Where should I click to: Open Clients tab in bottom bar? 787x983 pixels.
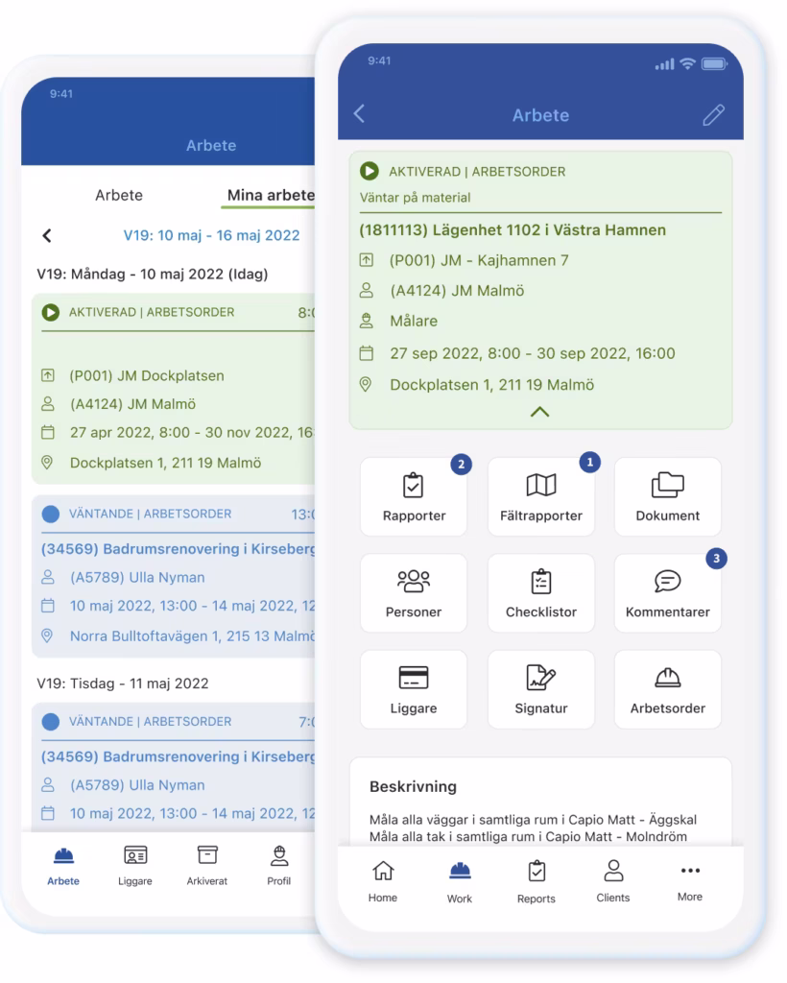613,881
